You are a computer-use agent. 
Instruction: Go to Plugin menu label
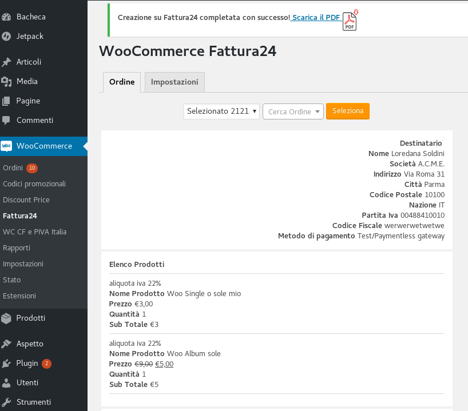(27, 364)
